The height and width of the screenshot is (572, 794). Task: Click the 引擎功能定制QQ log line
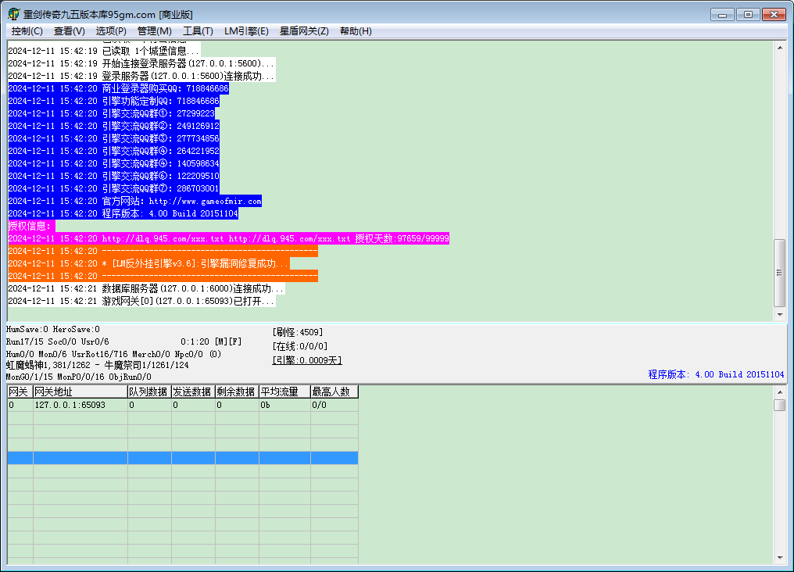[114, 102]
